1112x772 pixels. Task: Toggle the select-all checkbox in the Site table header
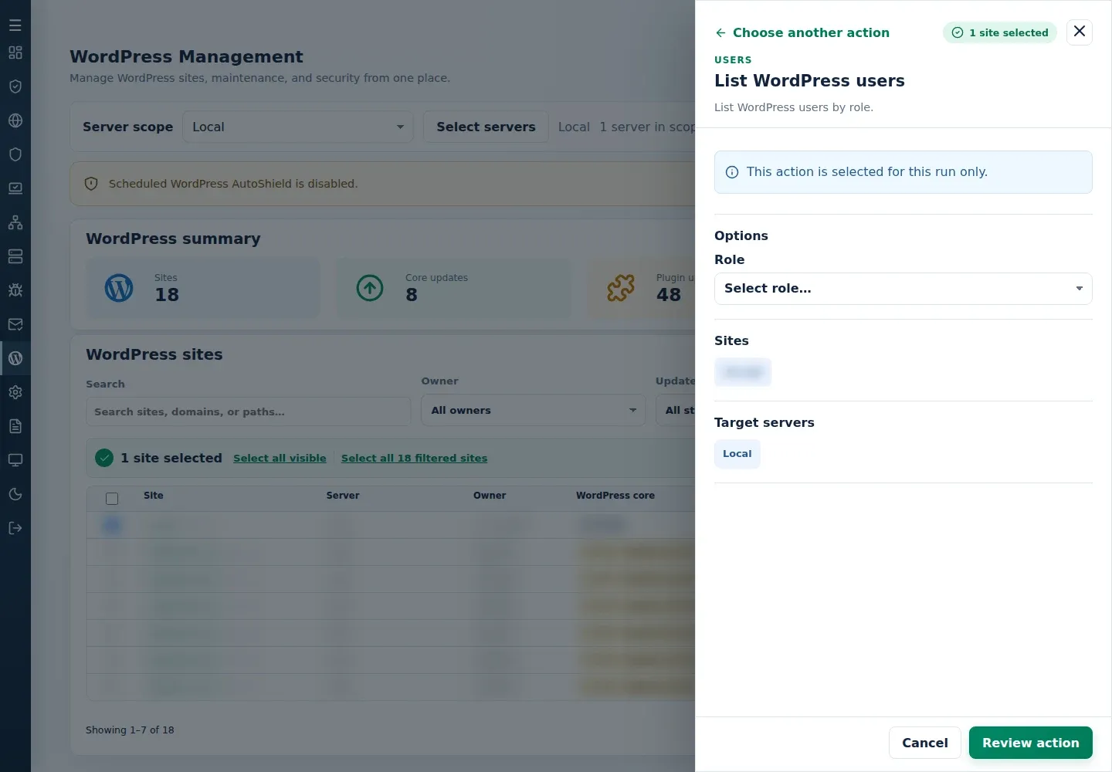point(112,499)
